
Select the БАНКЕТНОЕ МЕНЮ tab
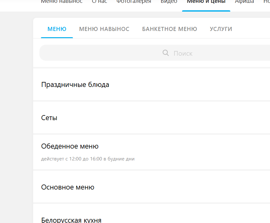tap(170, 29)
